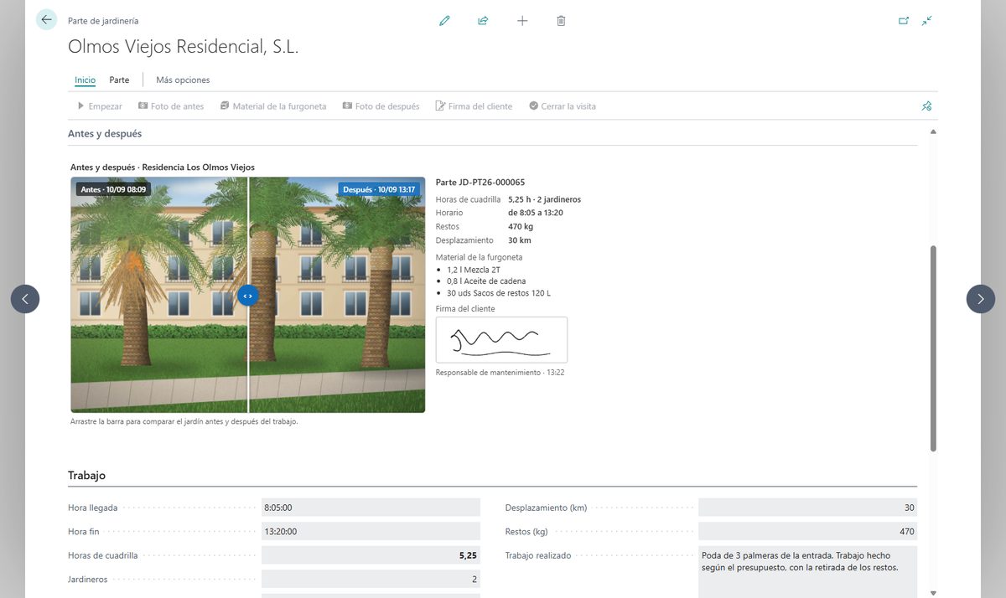The height and width of the screenshot is (598, 1006).
Task: Go to the next record arrow
Action: (x=981, y=298)
